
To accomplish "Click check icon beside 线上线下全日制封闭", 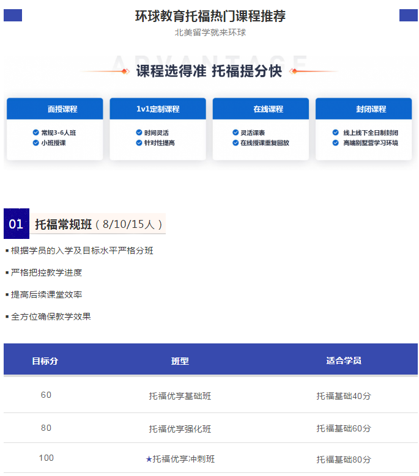I will point(335,133).
